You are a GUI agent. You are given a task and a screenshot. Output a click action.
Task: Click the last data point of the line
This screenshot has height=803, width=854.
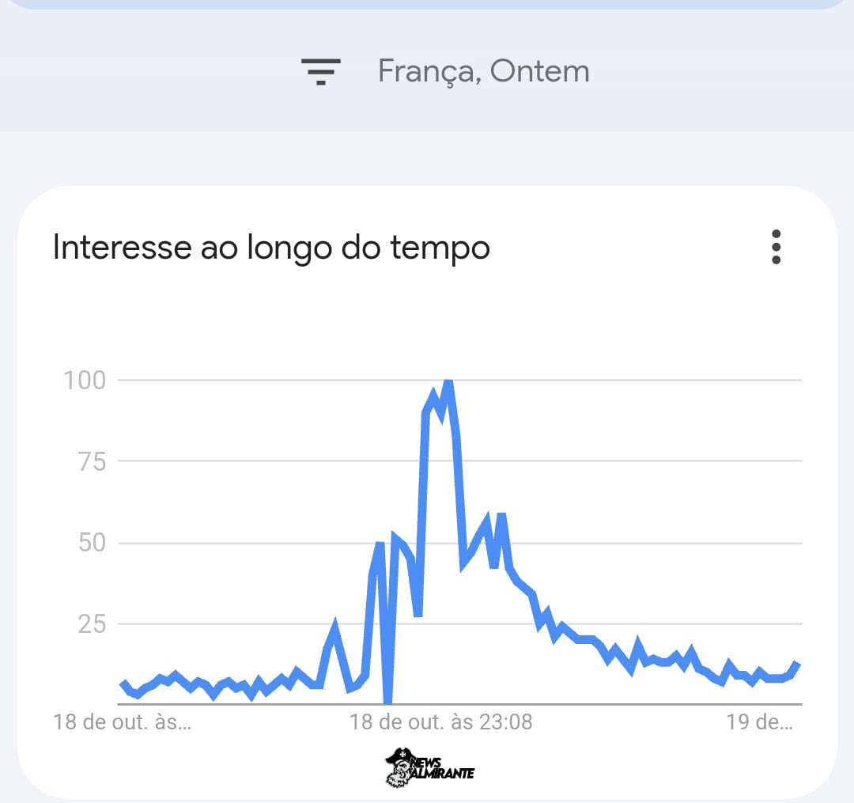(x=798, y=665)
